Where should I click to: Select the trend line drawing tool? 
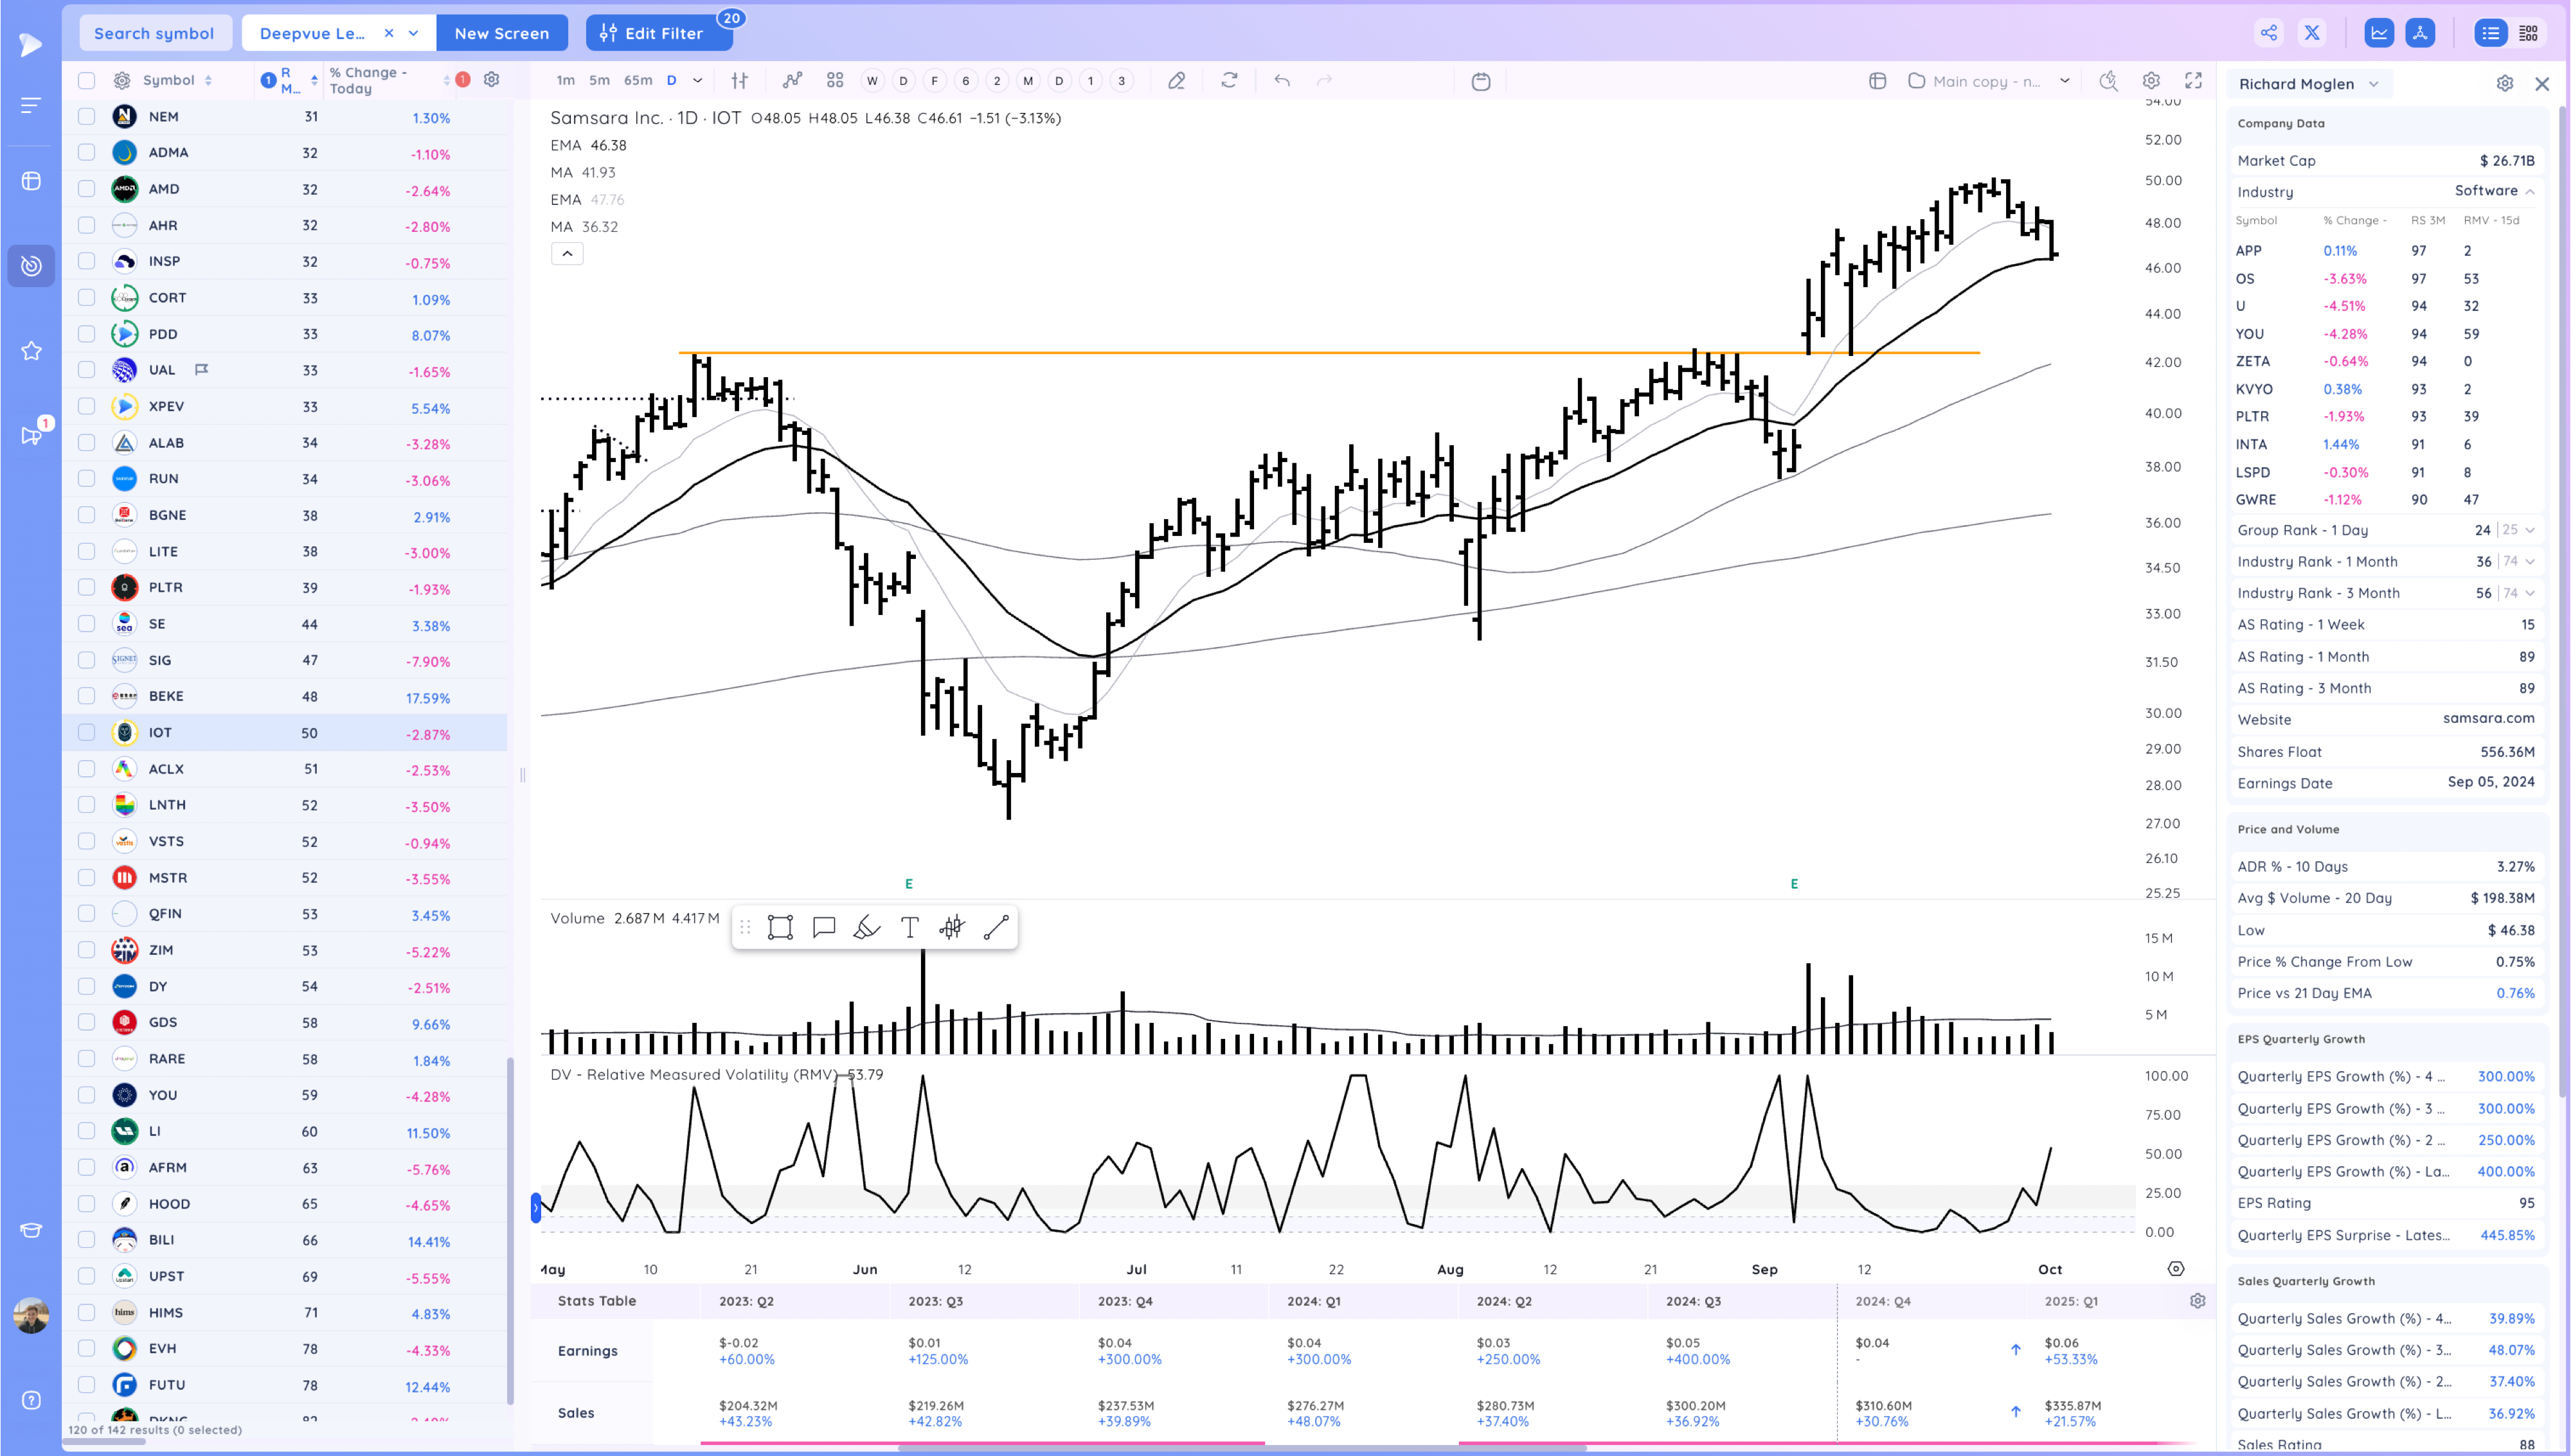click(996, 927)
